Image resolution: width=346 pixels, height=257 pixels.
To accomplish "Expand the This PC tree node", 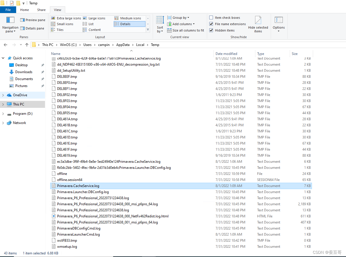I will coord(3,104).
